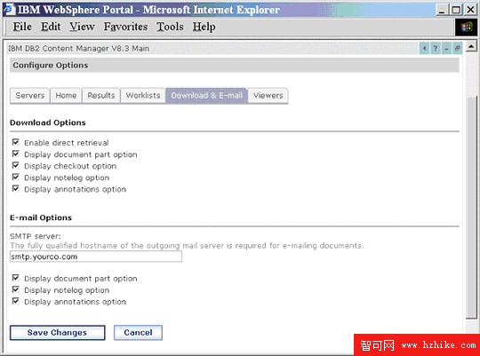Open portlet help question mark icon
Screen dimensions: 480x356
coord(436,48)
